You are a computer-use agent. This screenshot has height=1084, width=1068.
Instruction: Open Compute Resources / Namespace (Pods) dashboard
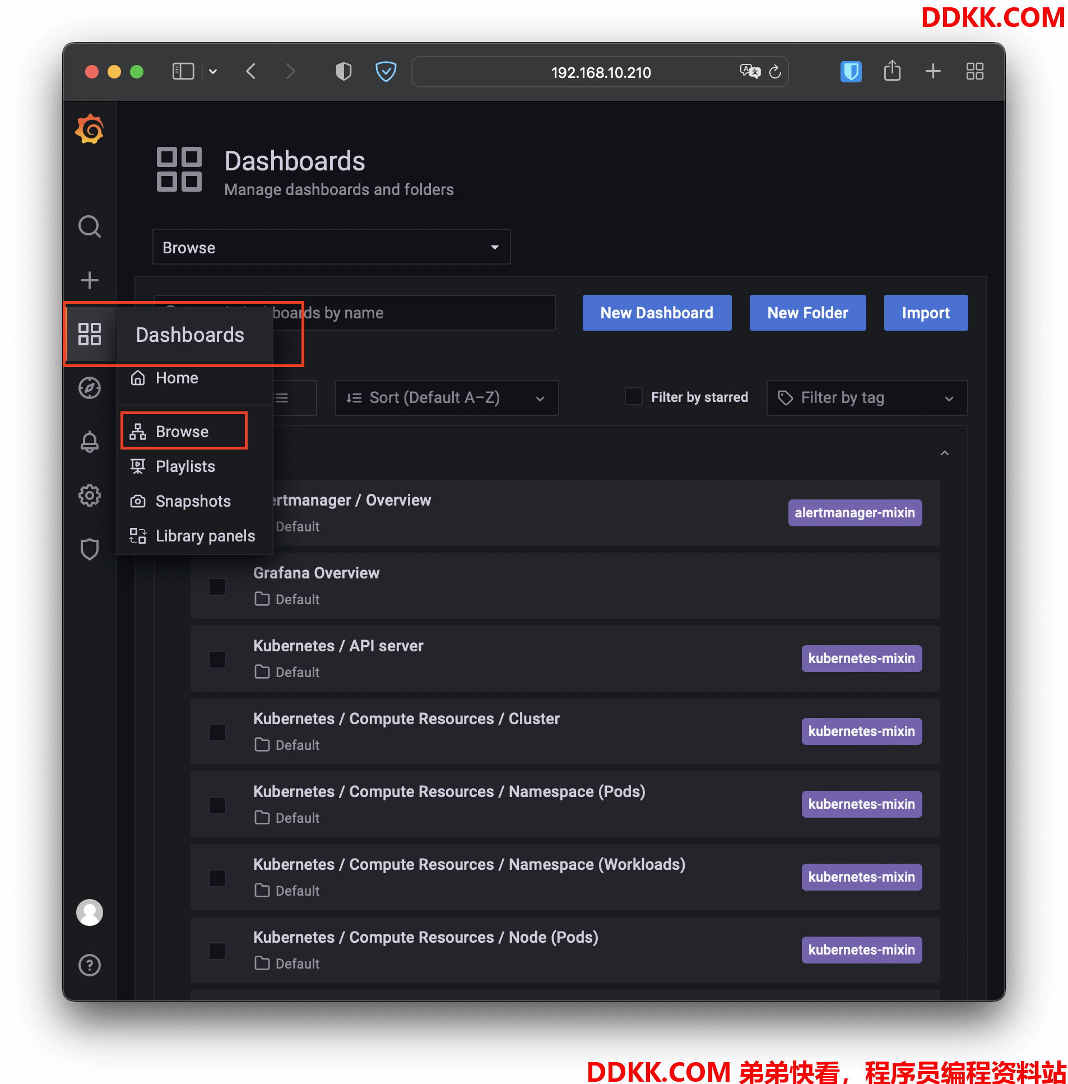click(x=449, y=791)
